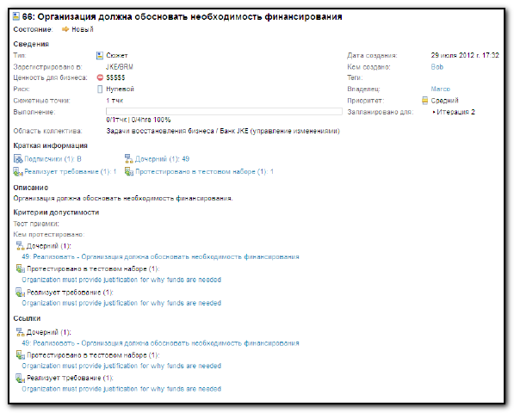Click the subscribers icon next to Подписчики
The width and height of the screenshot is (514, 413).
(x=18, y=159)
